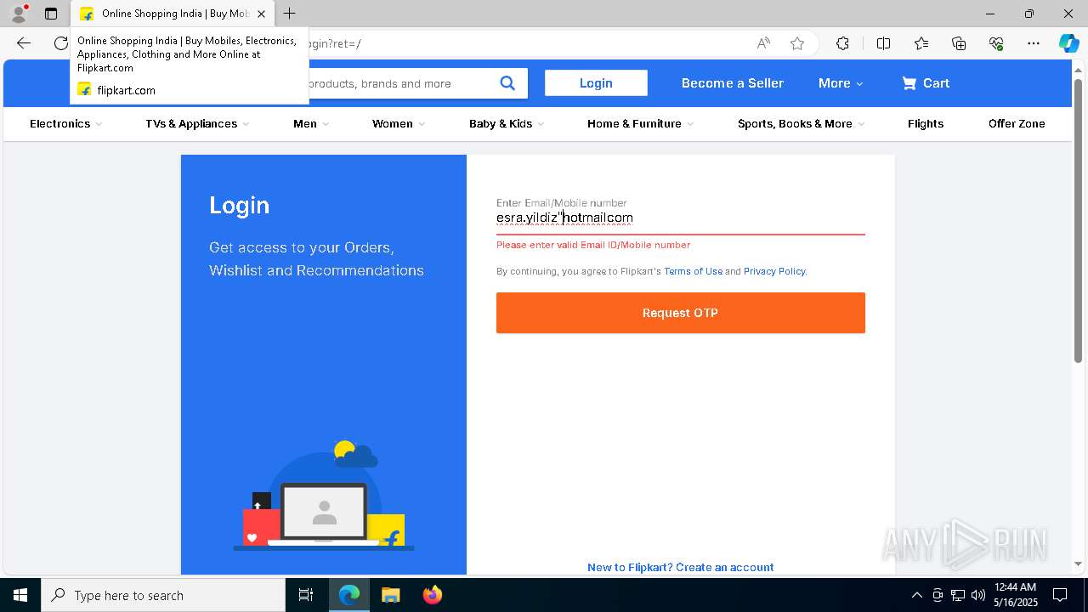Click the Windows taskbar search box
Viewport: 1088px width, 612px height.
pos(163,595)
